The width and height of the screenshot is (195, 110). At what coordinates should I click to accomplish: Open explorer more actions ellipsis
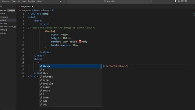(x=13, y=6)
